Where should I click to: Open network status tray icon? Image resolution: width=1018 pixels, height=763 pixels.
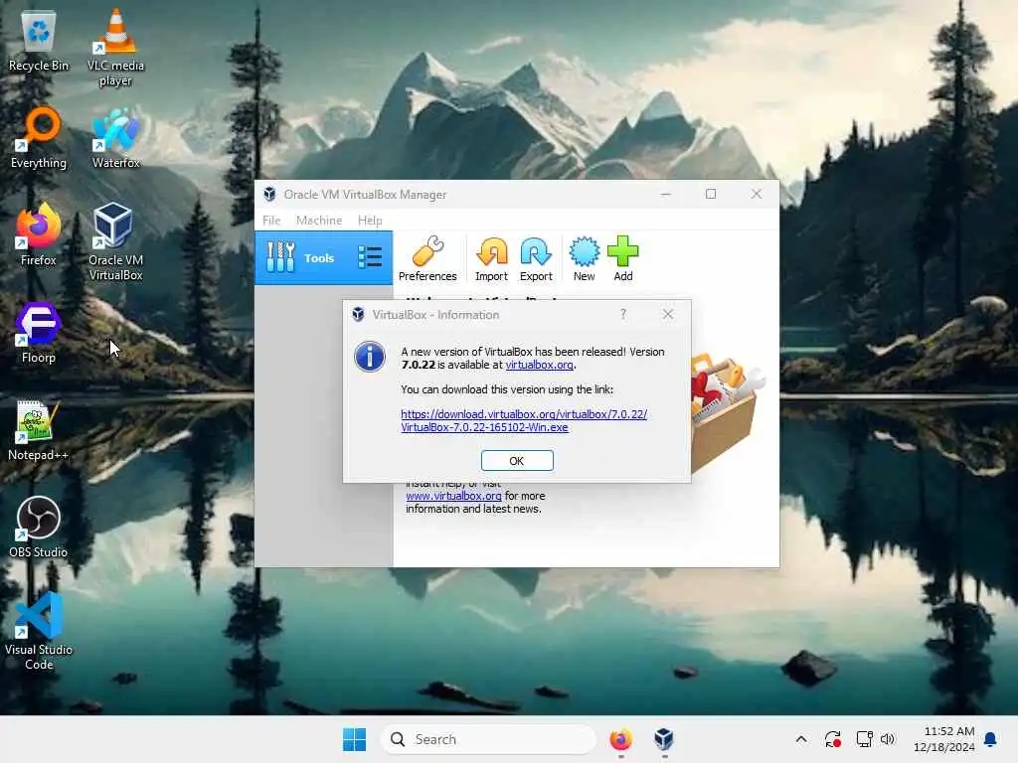[x=864, y=739]
